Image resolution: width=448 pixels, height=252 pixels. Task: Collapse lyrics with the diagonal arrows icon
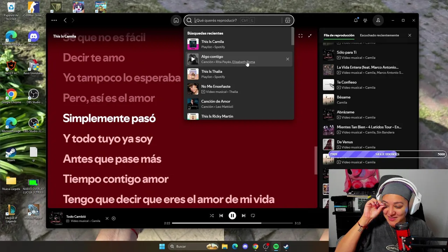point(310,36)
